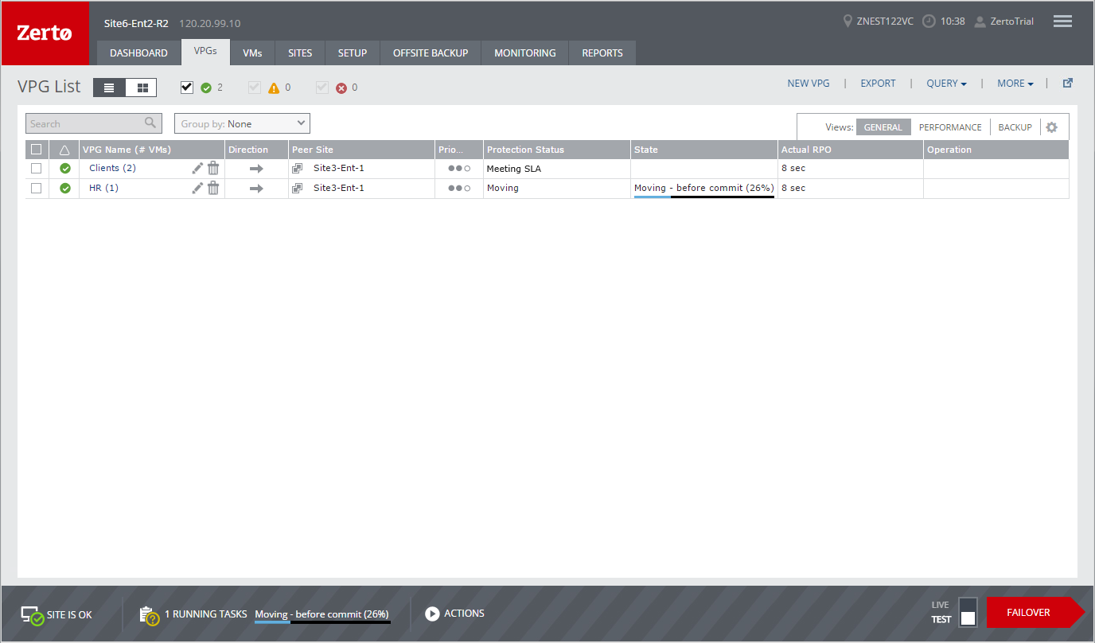Toggle the warning VPGs filter checkbox
The height and width of the screenshot is (643, 1095).
tap(255, 88)
